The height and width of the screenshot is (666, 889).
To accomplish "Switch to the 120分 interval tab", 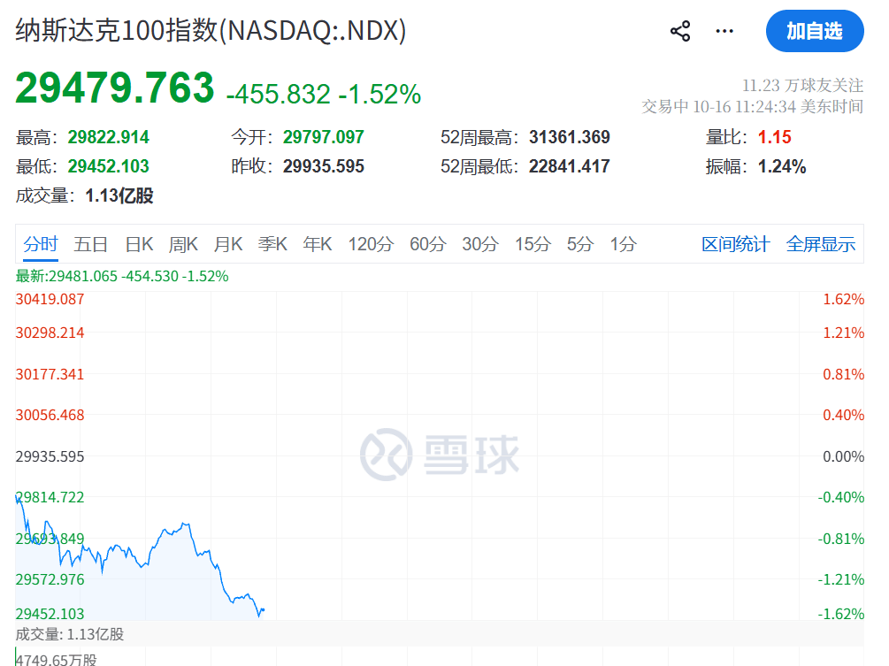I will [x=371, y=244].
